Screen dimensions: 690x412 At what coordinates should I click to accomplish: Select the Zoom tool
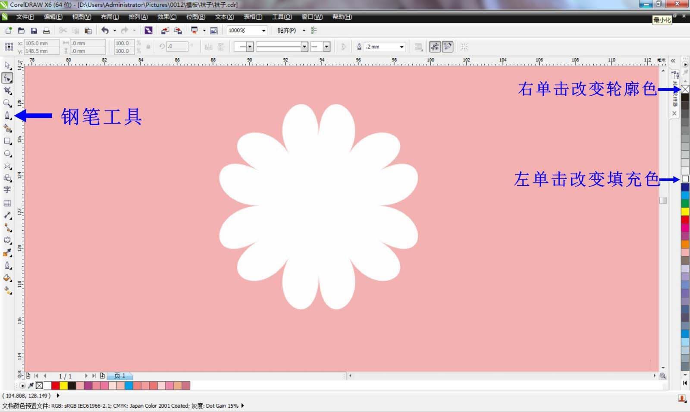7,103
